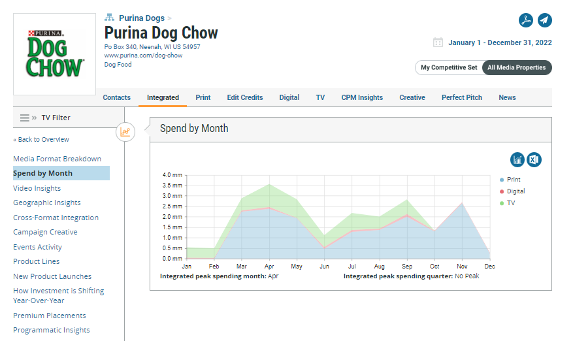The height and width of the screenshot is (341, 573).
Task: Open Events Activity in sidebar
Action: (37, 247)
